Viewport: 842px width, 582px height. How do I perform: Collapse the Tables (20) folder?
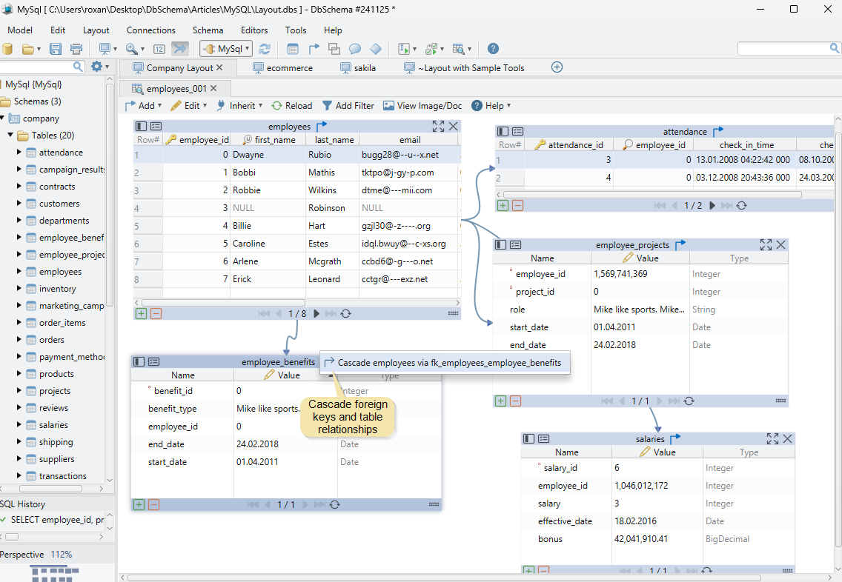pyautogui.click(x=10, y=136)
